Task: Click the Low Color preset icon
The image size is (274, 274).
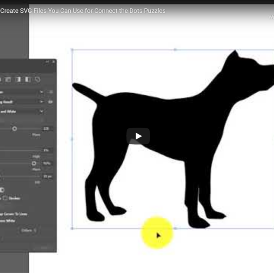Action: click(x=8, y=79)
